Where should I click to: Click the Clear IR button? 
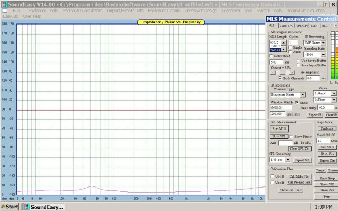(x=331, y=115)
